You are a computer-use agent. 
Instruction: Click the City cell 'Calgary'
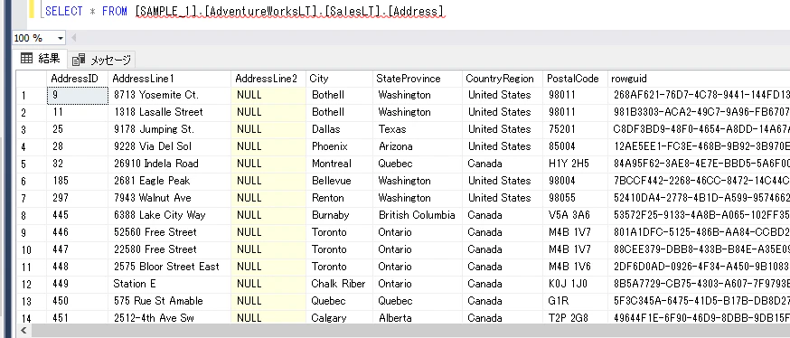340,317
